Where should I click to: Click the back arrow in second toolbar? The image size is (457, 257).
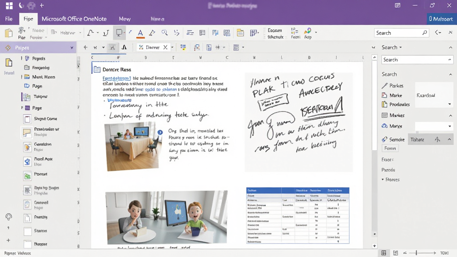[85, 47]
